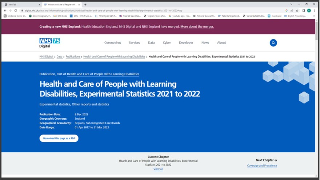Click the View all chapters link
Image resolution: width=320 pixels, height=180 pixels.
(x=158, y=169)
